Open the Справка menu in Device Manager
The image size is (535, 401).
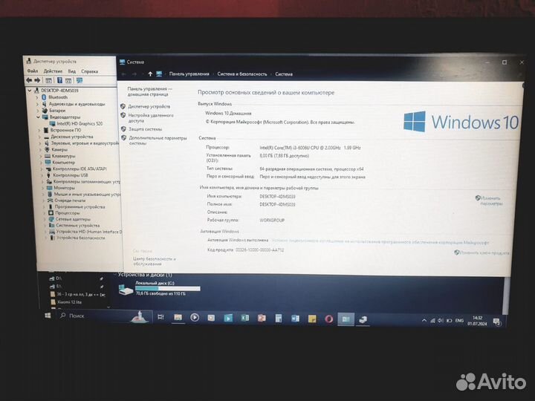click(89, 71)
